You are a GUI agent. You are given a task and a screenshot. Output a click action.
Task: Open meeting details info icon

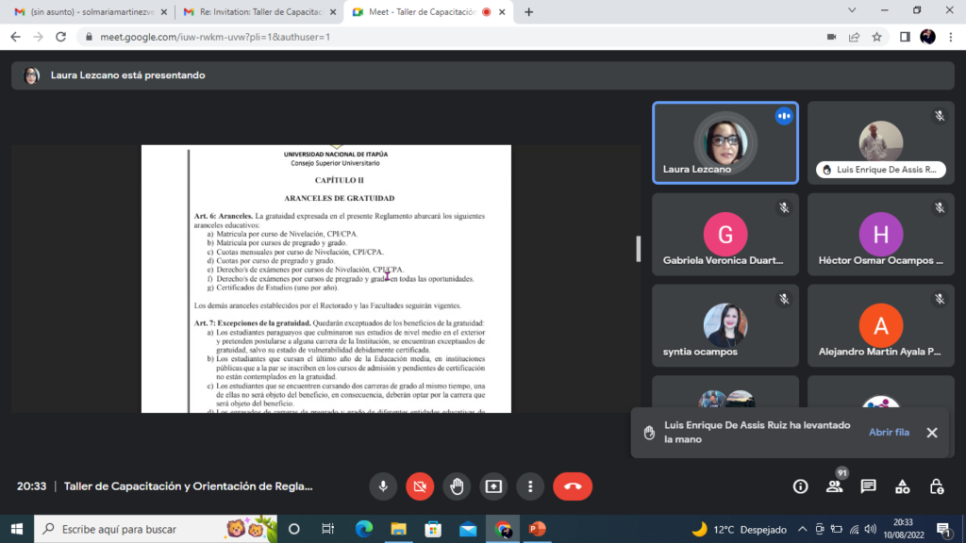pos(800,486)
